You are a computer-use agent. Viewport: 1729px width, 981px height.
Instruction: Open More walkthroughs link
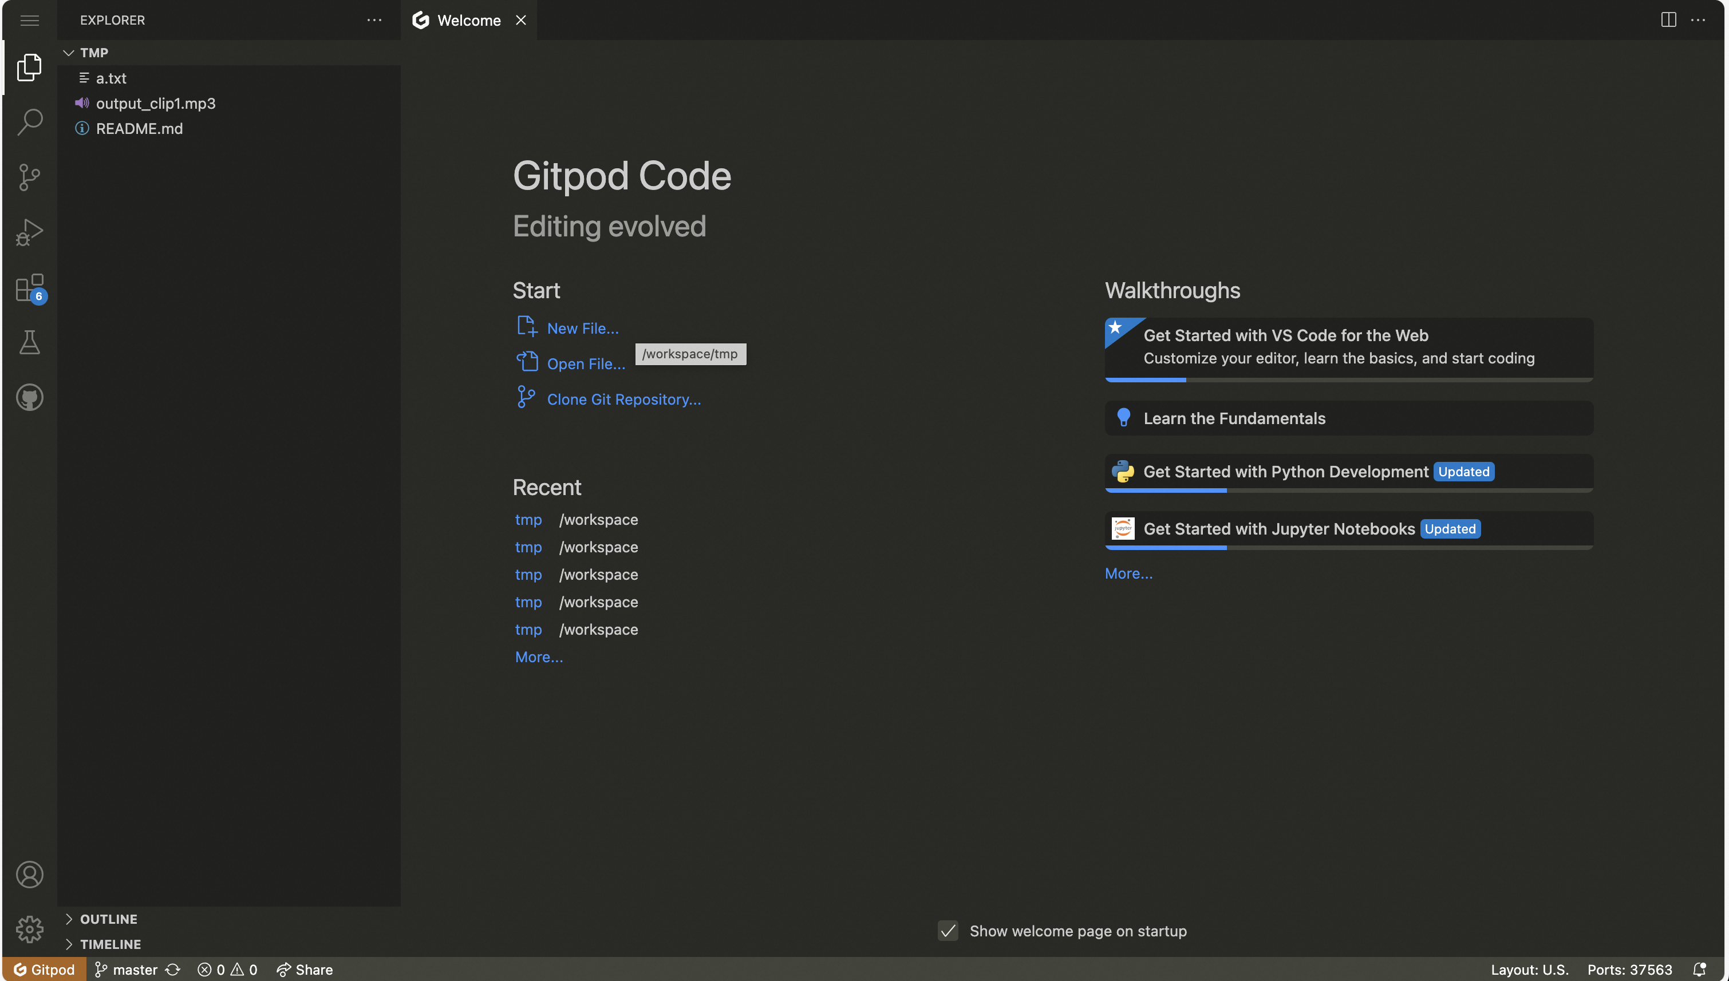1128,573
